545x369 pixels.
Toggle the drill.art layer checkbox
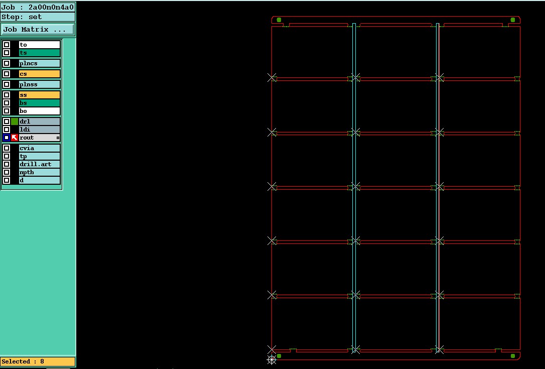7,164
